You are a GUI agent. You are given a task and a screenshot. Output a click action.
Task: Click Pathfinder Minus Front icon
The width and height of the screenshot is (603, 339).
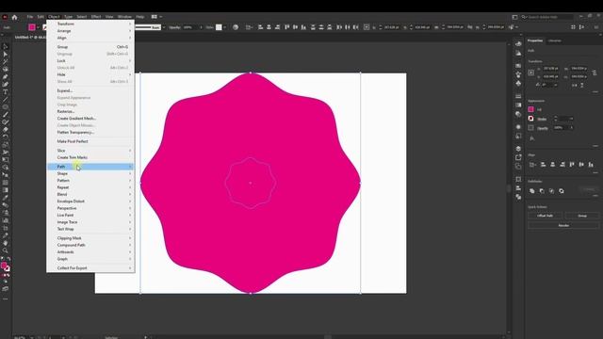click(x=542, y=190)
